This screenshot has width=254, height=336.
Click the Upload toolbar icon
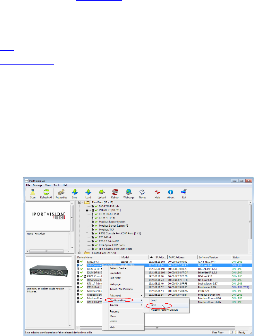(102, 194)
